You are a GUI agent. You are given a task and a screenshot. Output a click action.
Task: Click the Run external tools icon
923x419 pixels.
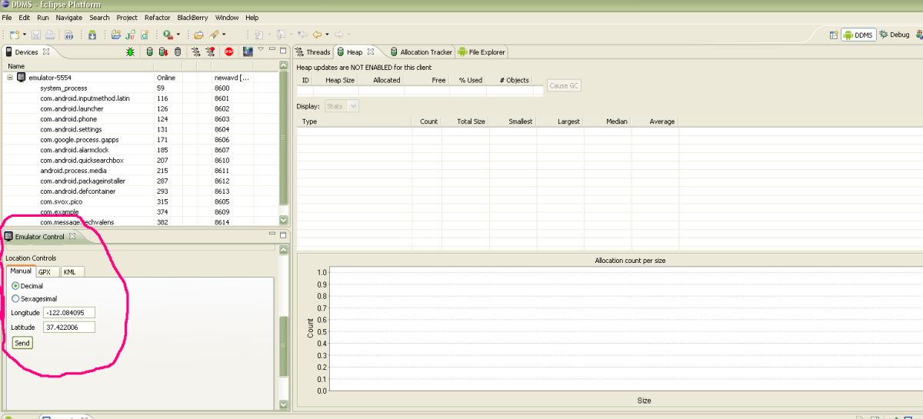[x=167, y=35]
